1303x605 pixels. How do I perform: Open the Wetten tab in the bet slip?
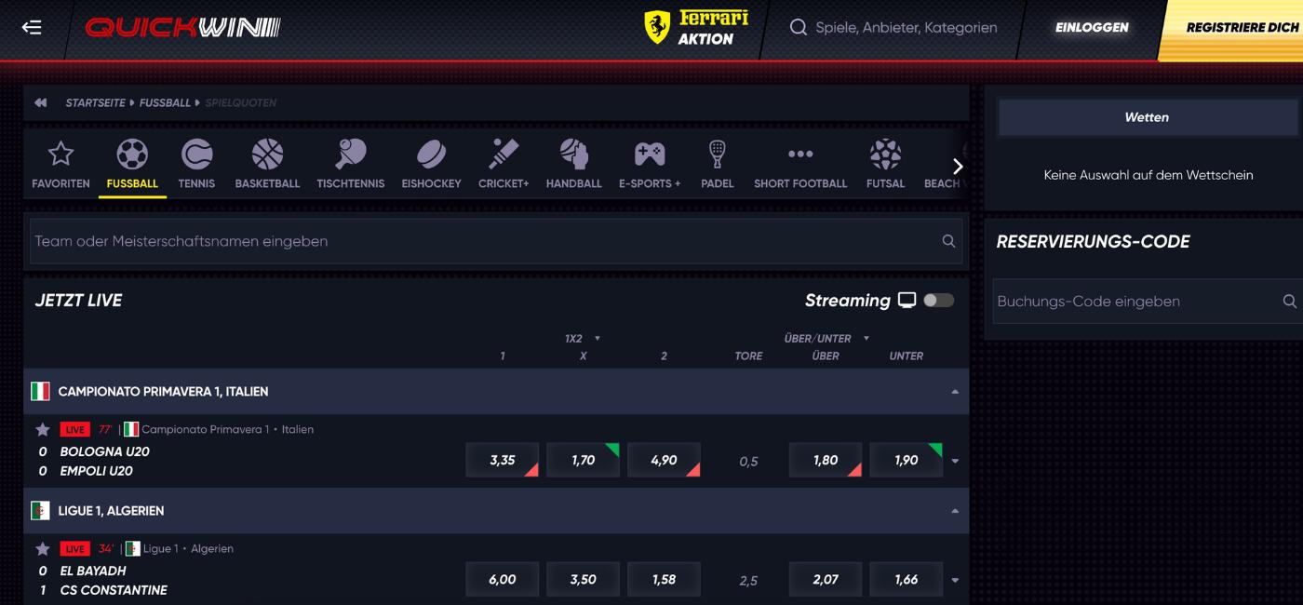(x=1147, y=117)
